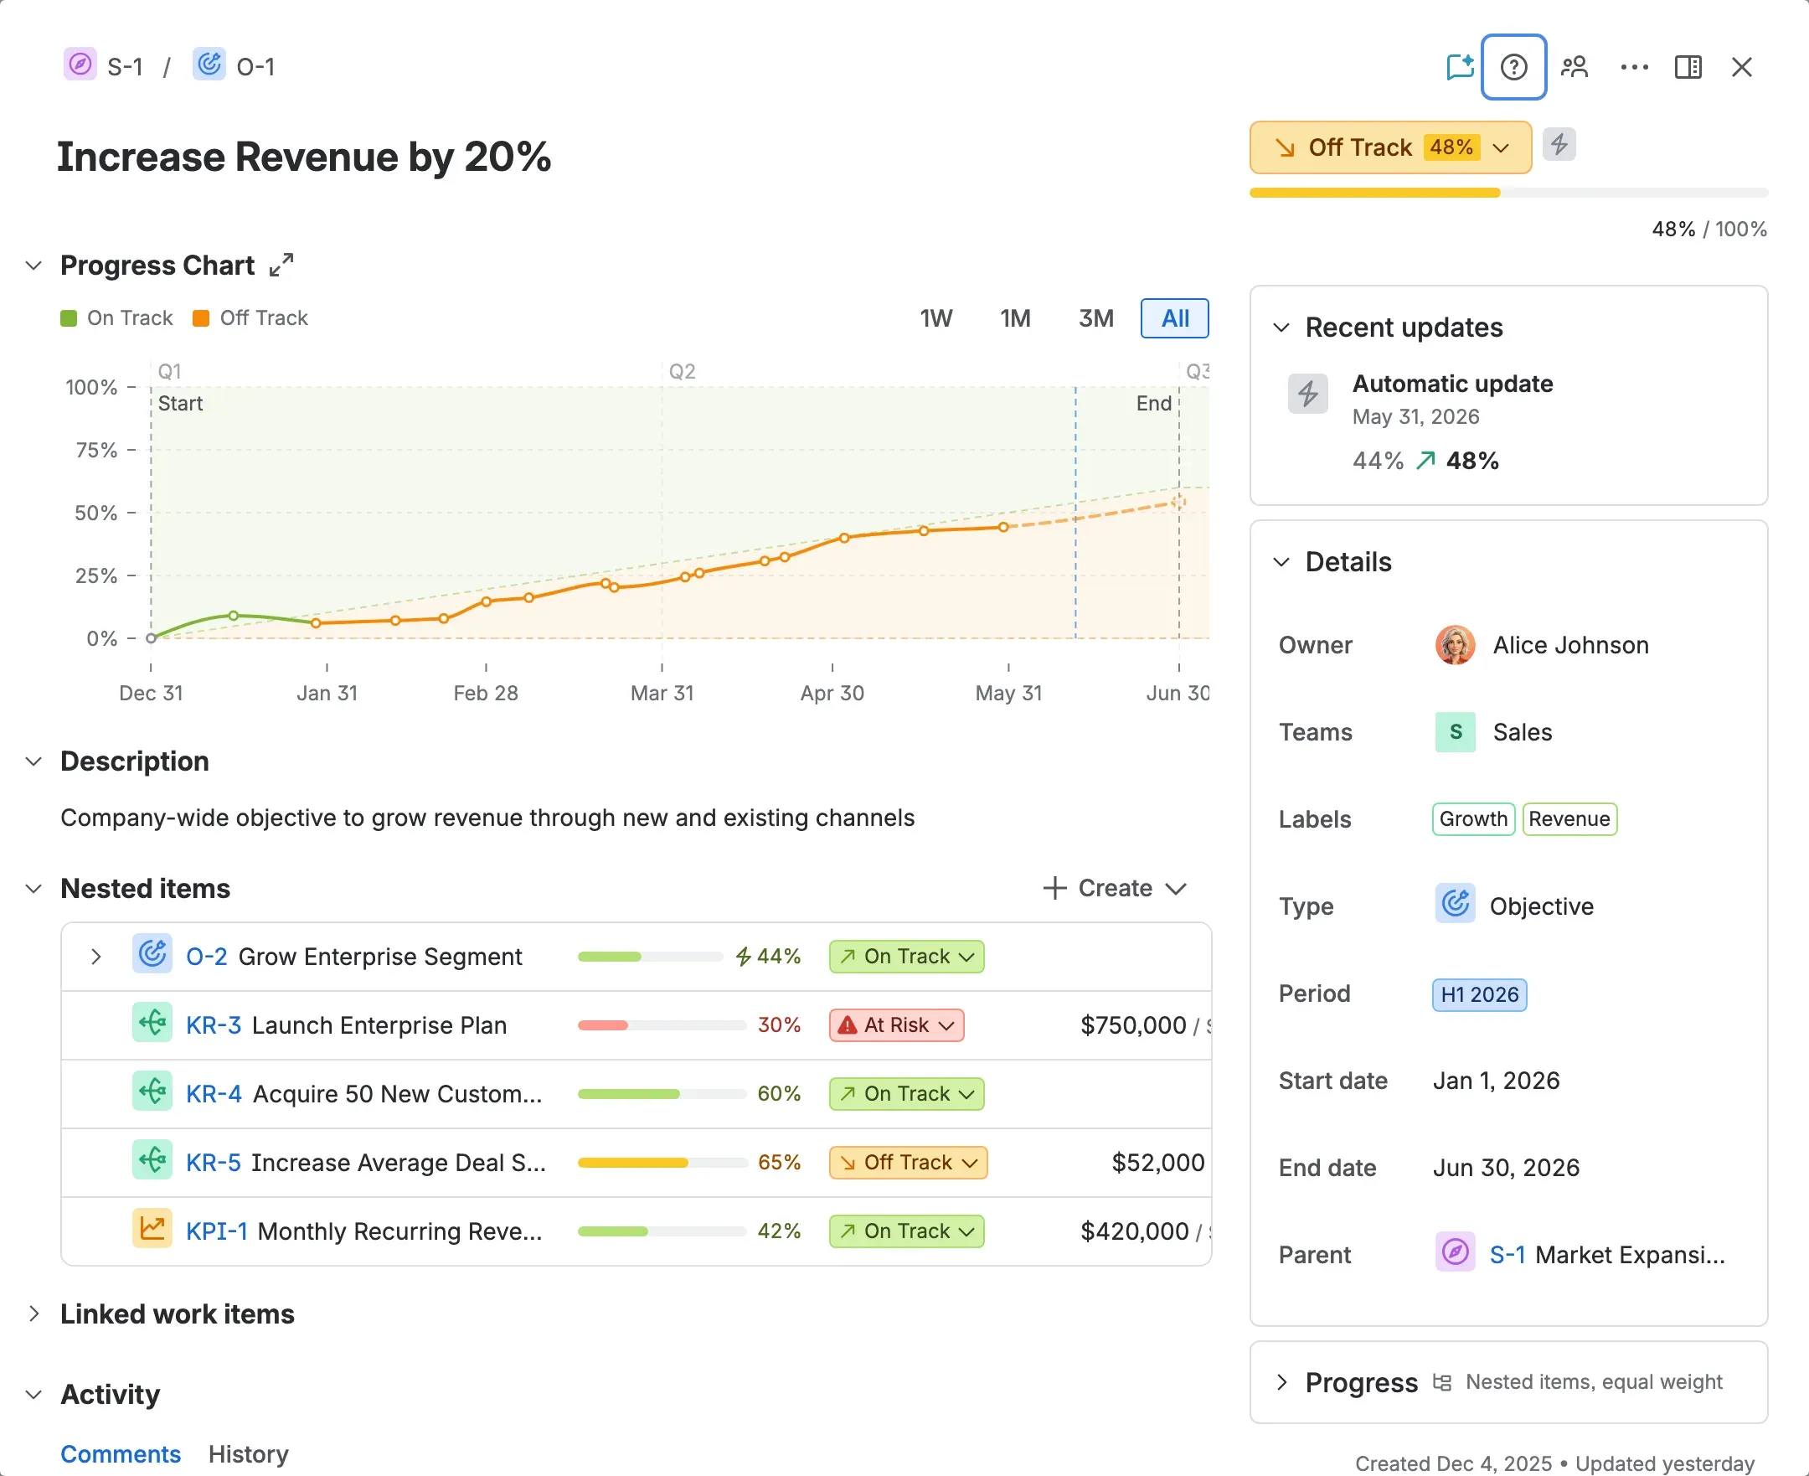Collapse the Progress Chart section
The image size is (1809, 1476).
[34, 266]
